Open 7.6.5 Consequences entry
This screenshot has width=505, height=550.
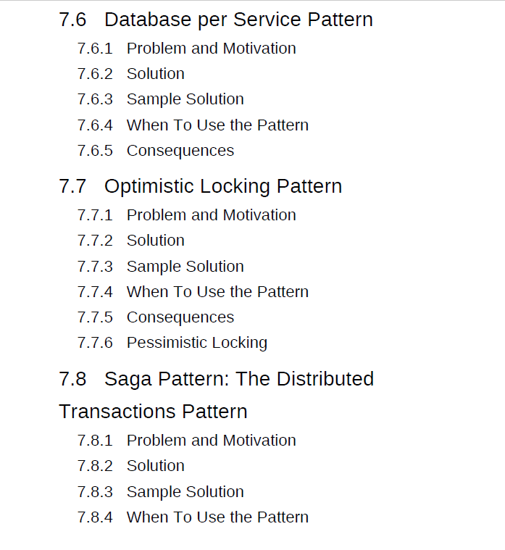180,151
